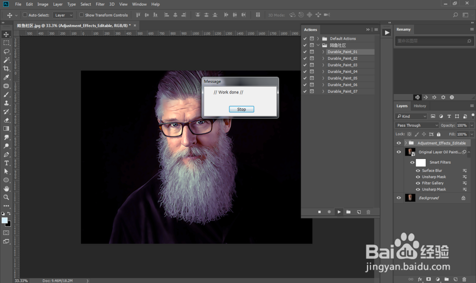Enable Show Transform Controls checkbox
The width and height of the screenshot is (476, 283).
81,15
